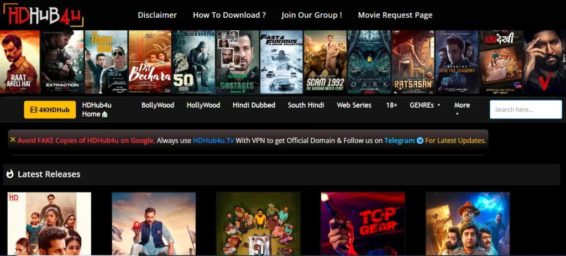Open the Fast & Furious collection poster
Screen dimensions: 566x256
281,61
